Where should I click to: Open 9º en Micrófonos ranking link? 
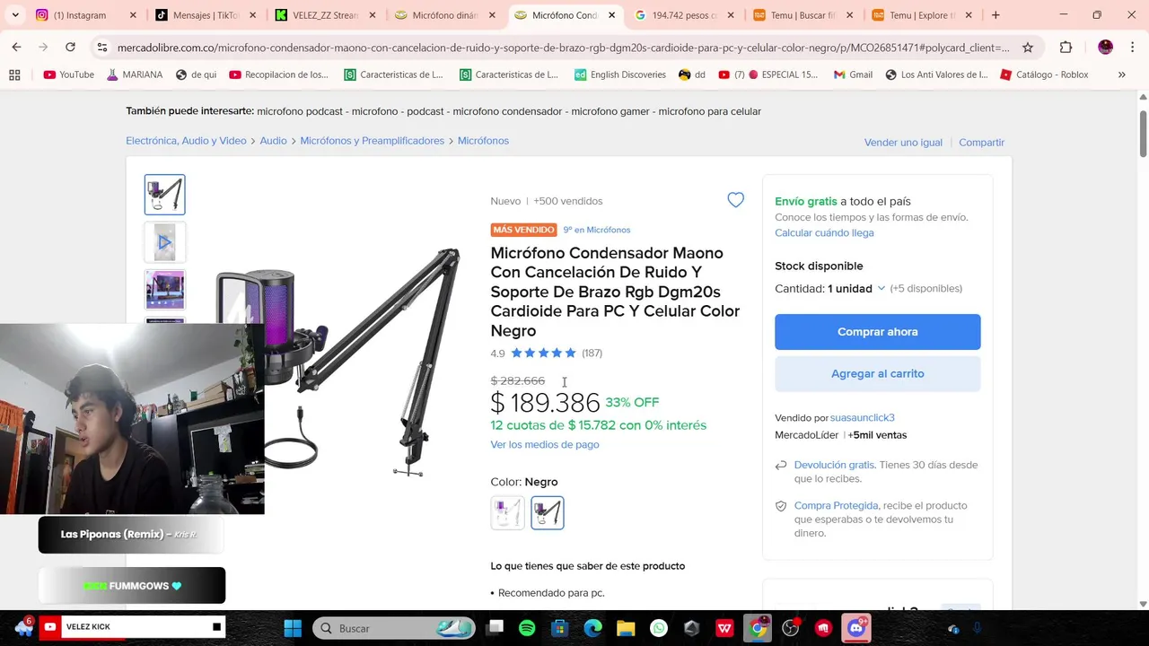pos(597,230)
